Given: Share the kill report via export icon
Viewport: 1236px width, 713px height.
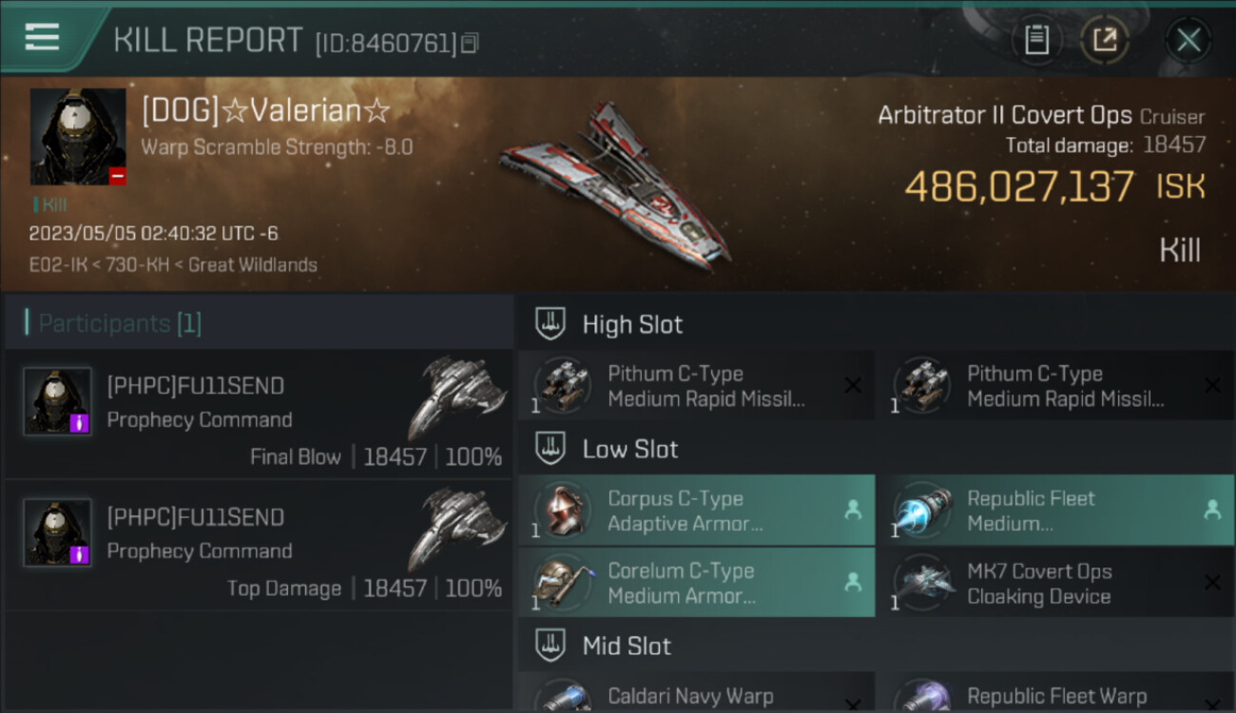Looking at the screenshot, I should [x=1105, y=40].
